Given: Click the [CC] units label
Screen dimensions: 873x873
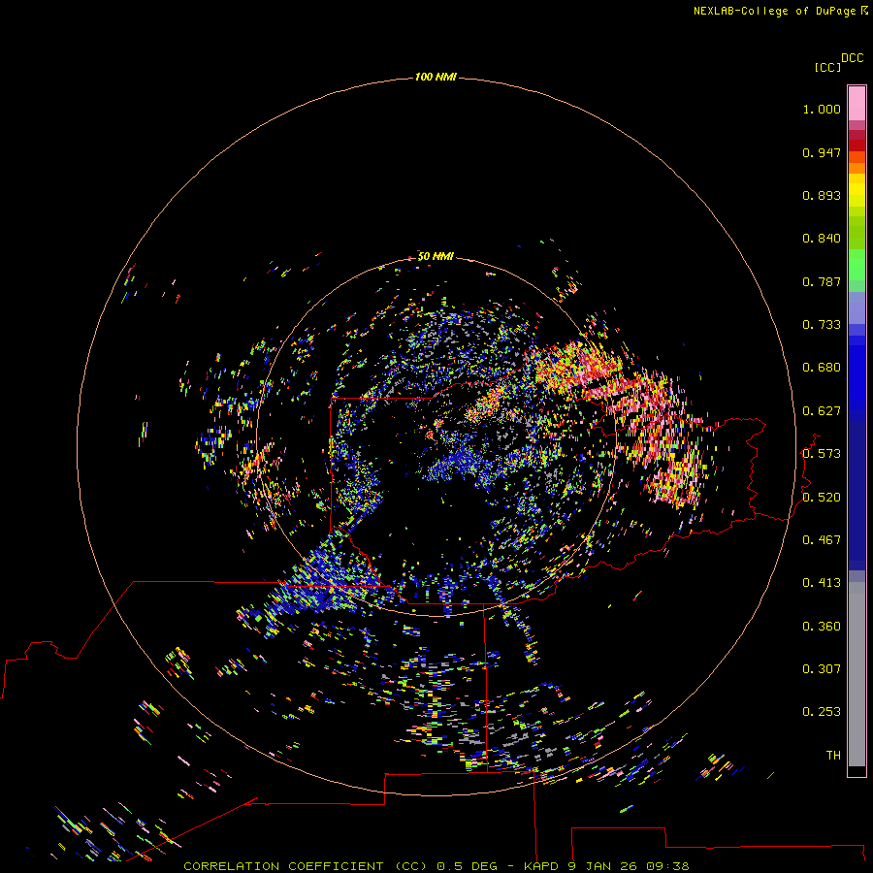Looking at the screenshot, I should [x=827, y=67].
